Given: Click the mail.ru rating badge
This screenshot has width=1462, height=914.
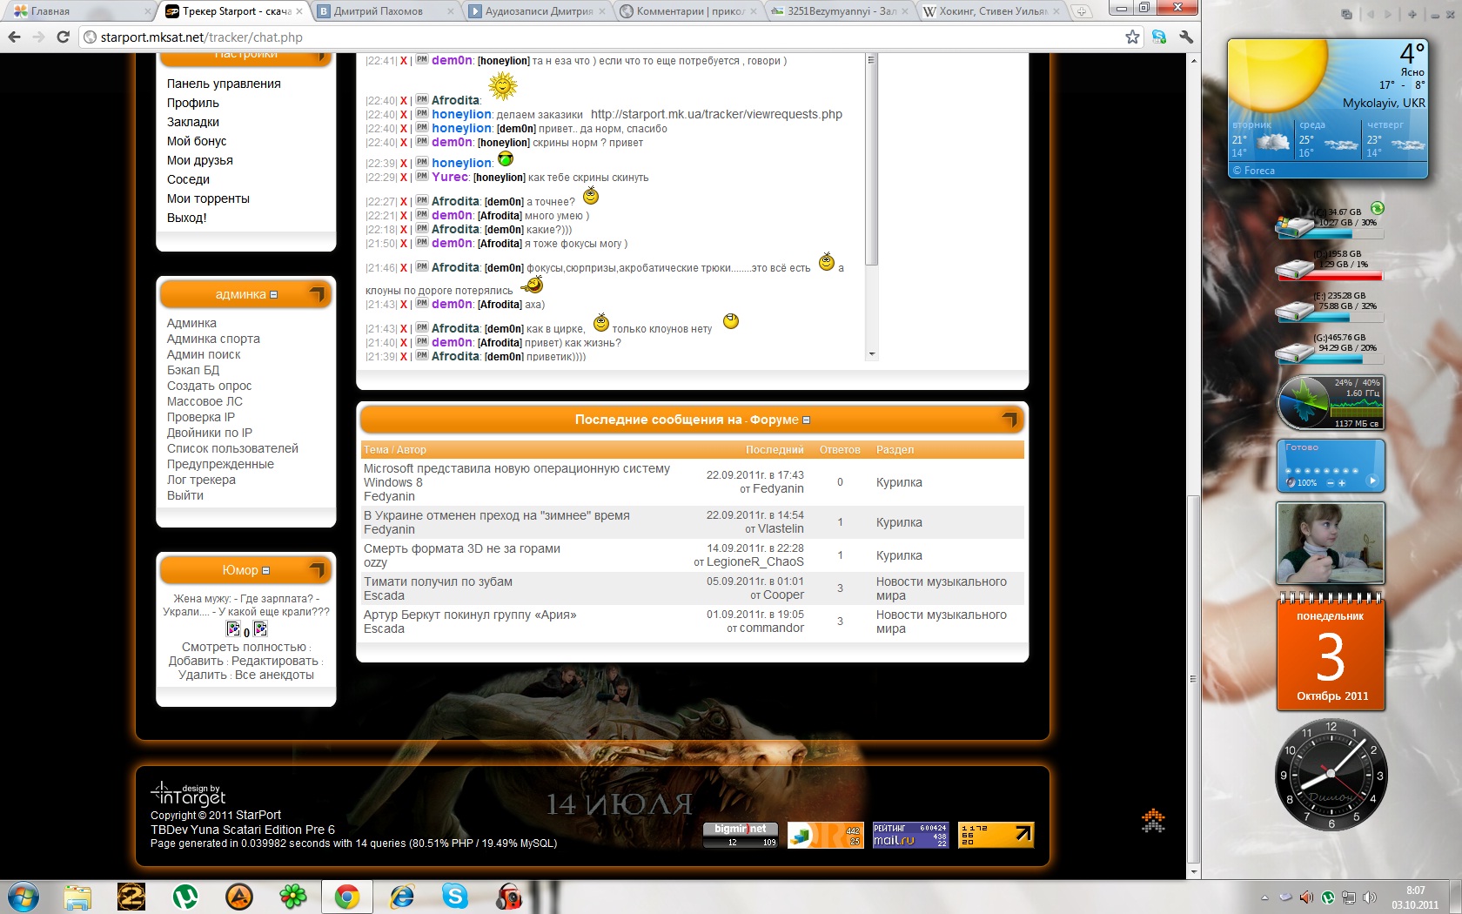Looking at the screenshot, I should pos(910,835).
